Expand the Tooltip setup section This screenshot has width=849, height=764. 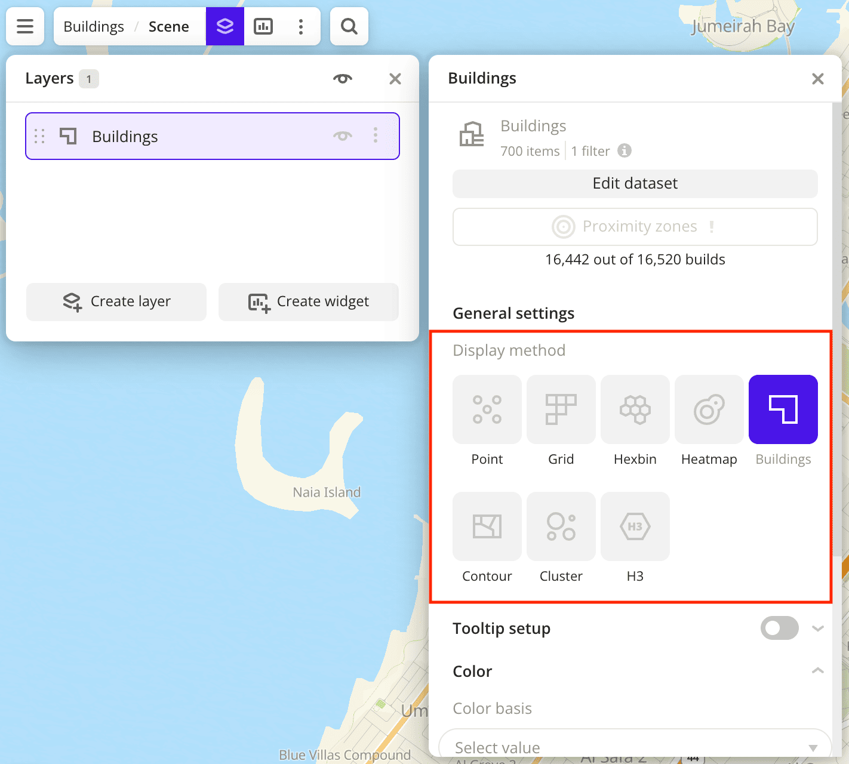click(x=817, y=629)
